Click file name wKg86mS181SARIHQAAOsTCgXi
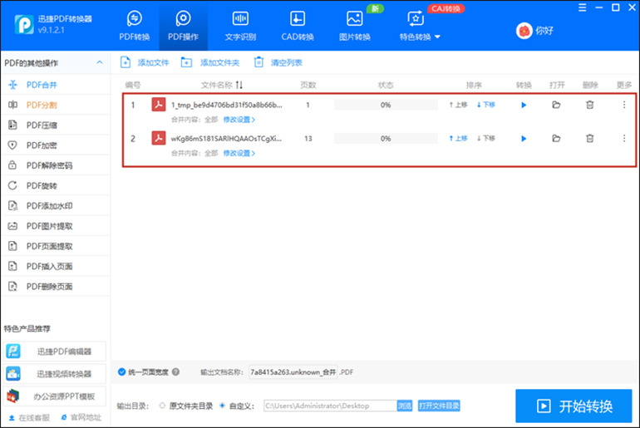The image size is (640, 428). tap(226, 138)
